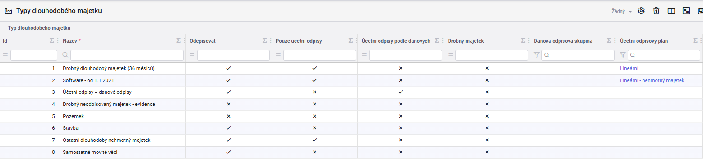Click sum icon in Pouze účetní odpisy header

coord(351,40)
